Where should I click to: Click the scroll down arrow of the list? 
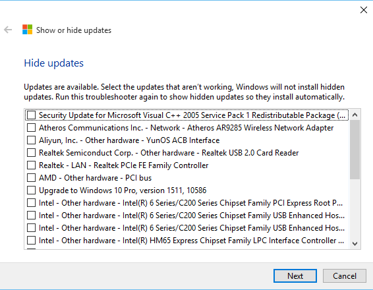pyautogui.click(x=355, y=244)
